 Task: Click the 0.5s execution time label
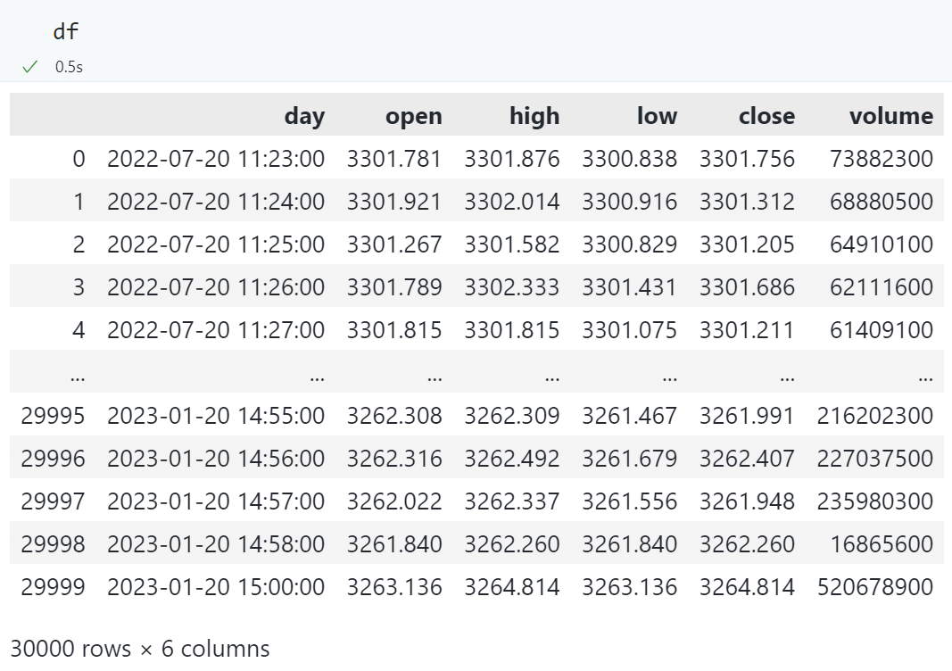pos(69,67)
